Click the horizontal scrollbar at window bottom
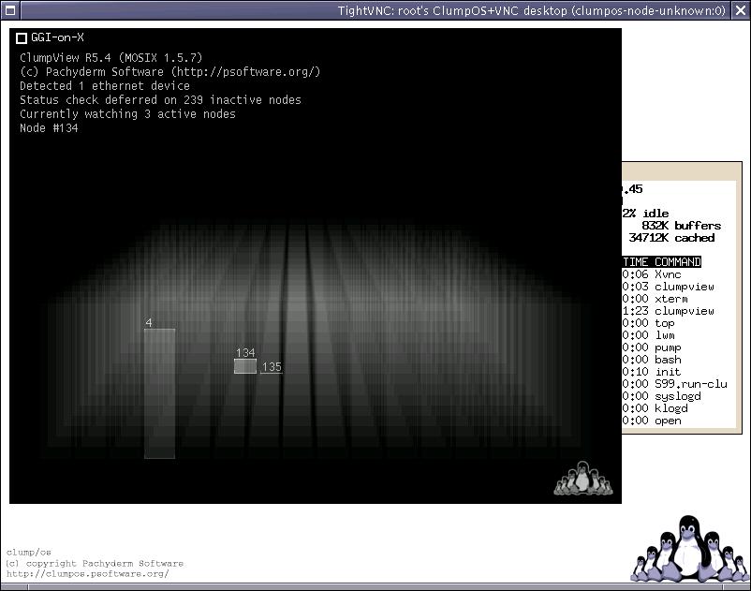 pos(375,586)
